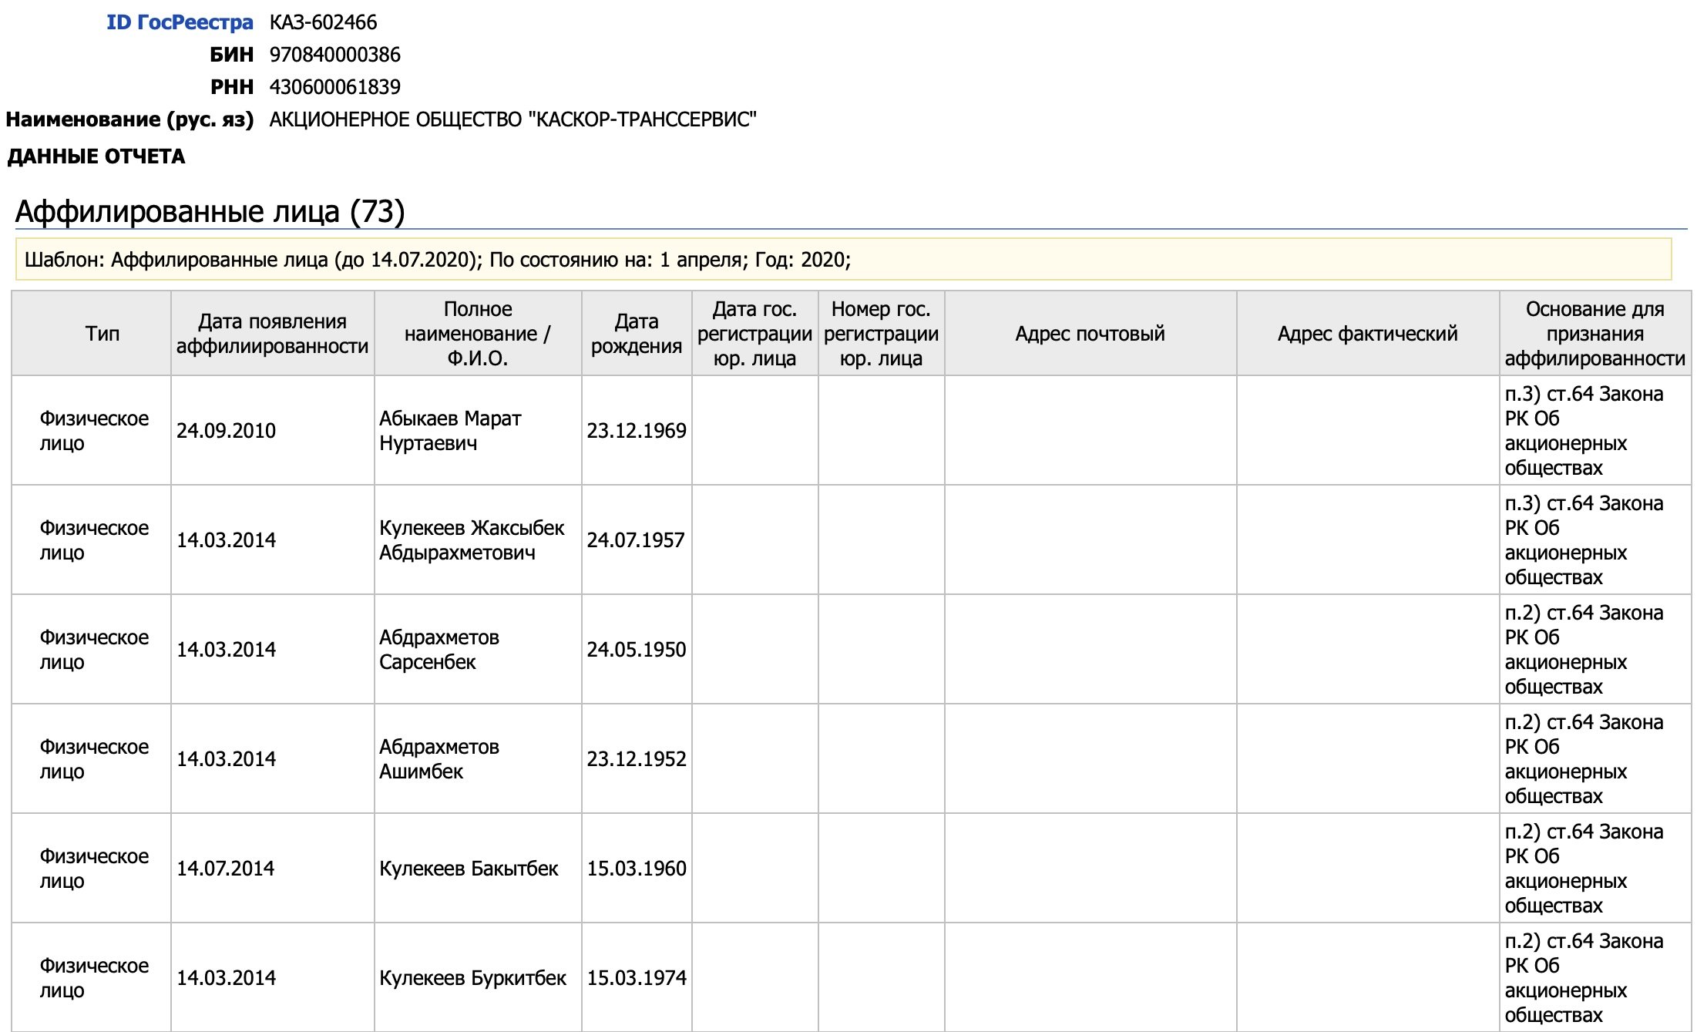Select the name Кулекеев Жаксыбек Абдырахметович
Screen dimensions: 1697x1032
click(472, 540)
